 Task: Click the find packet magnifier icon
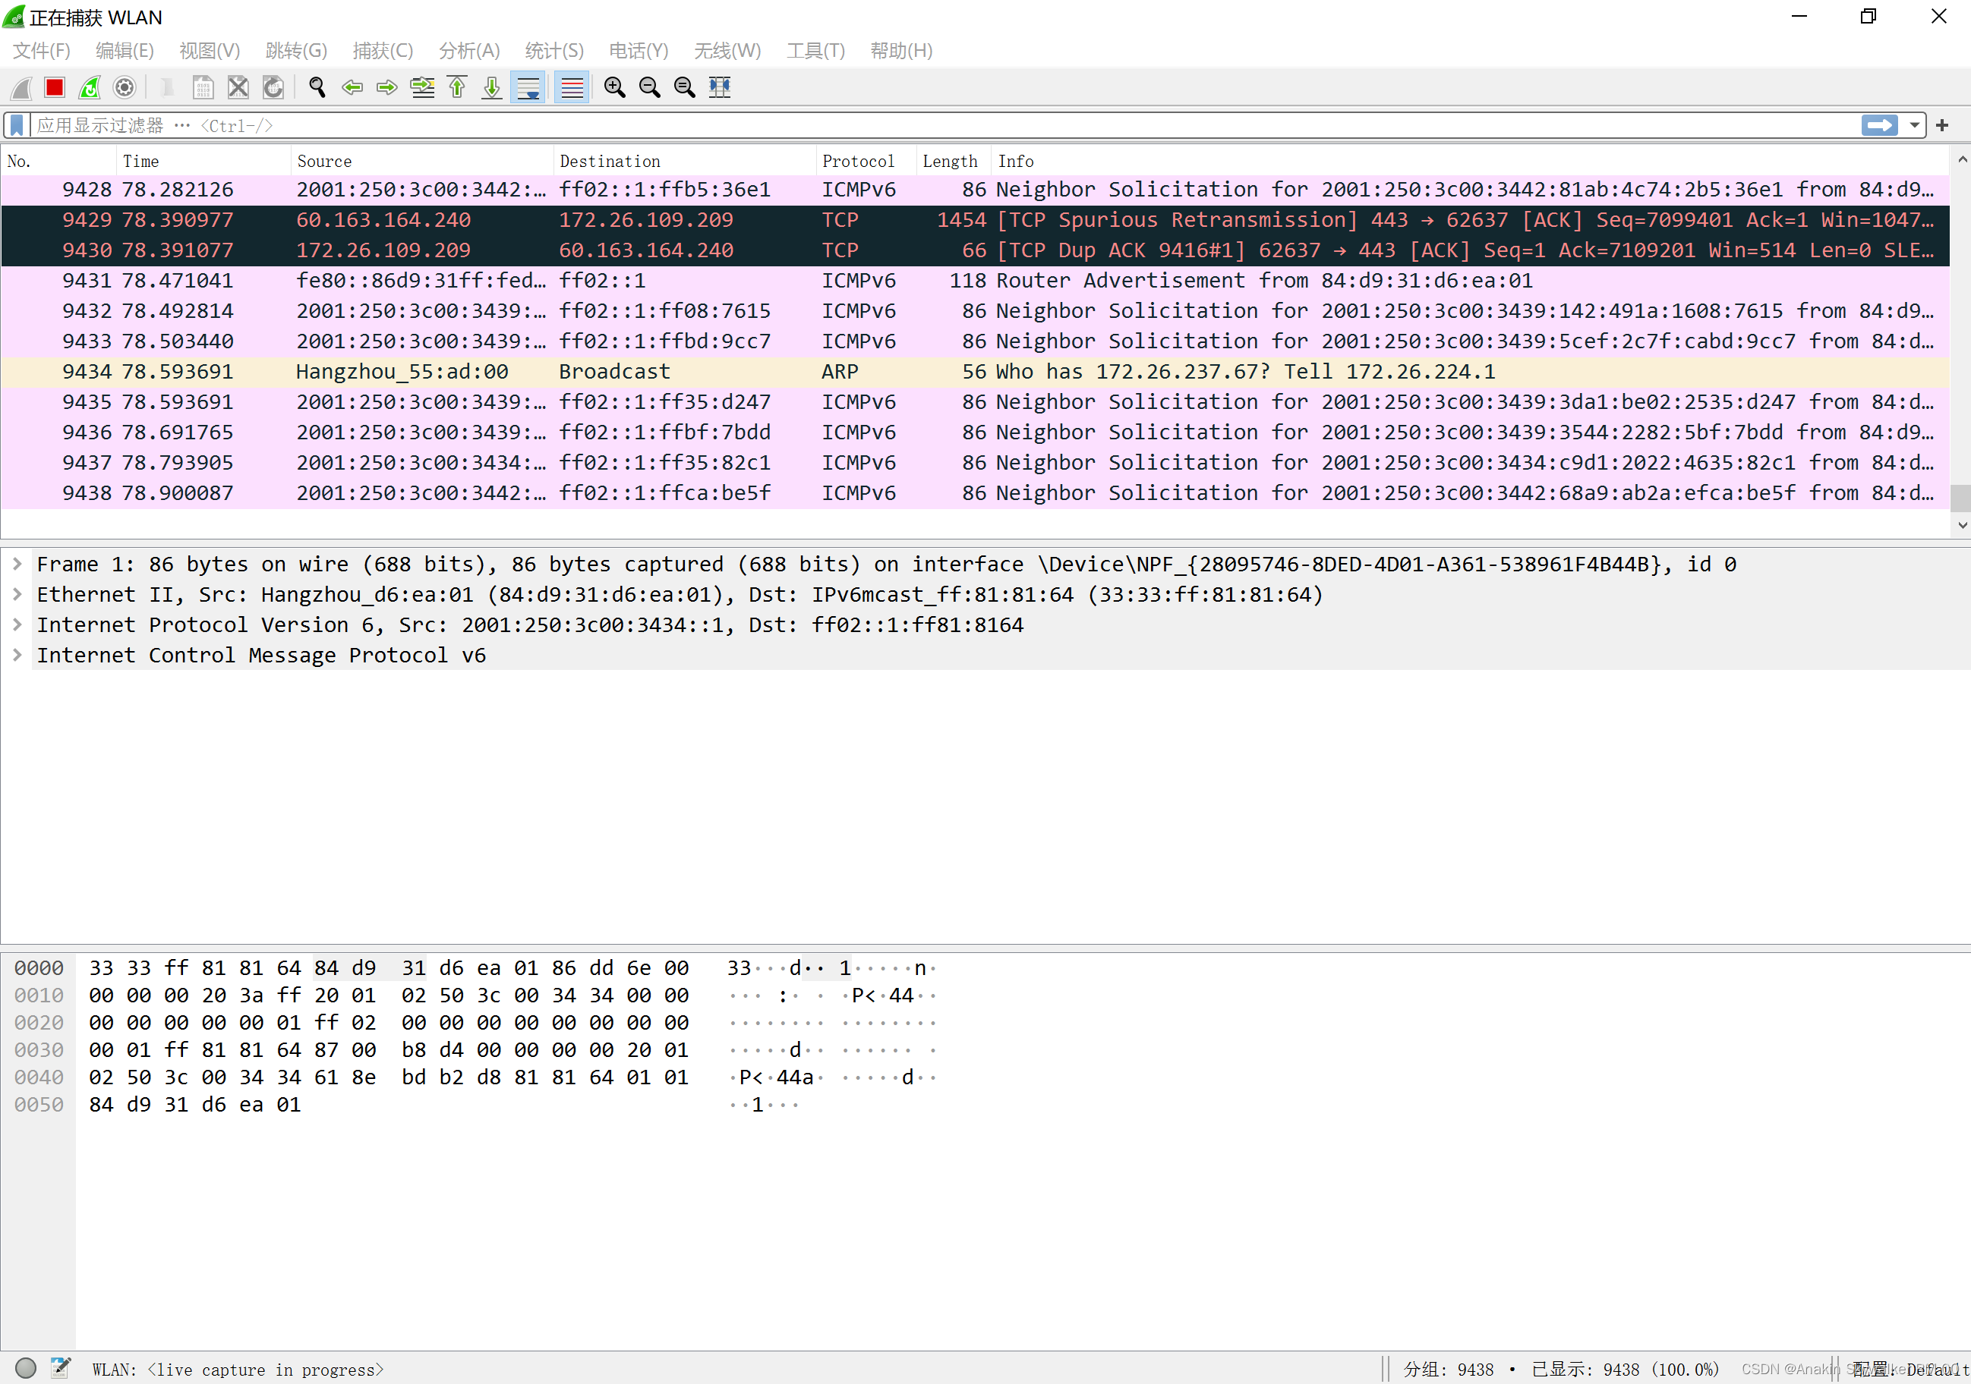(317, 87)
